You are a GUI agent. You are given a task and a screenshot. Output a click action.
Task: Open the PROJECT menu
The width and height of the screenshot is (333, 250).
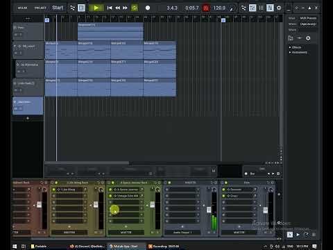coord(40,8)
